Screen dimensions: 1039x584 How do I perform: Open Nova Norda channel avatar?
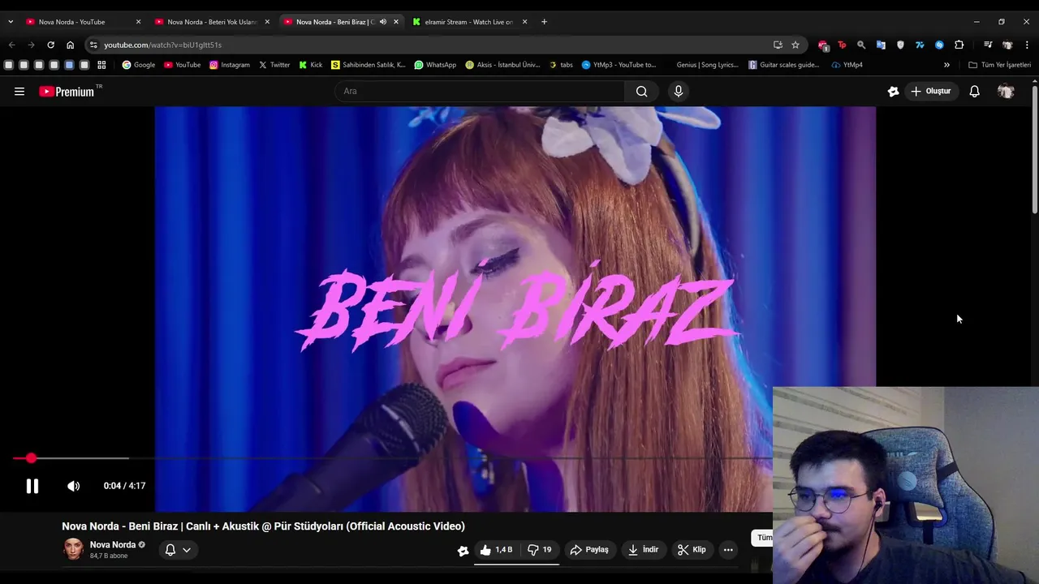73,549
